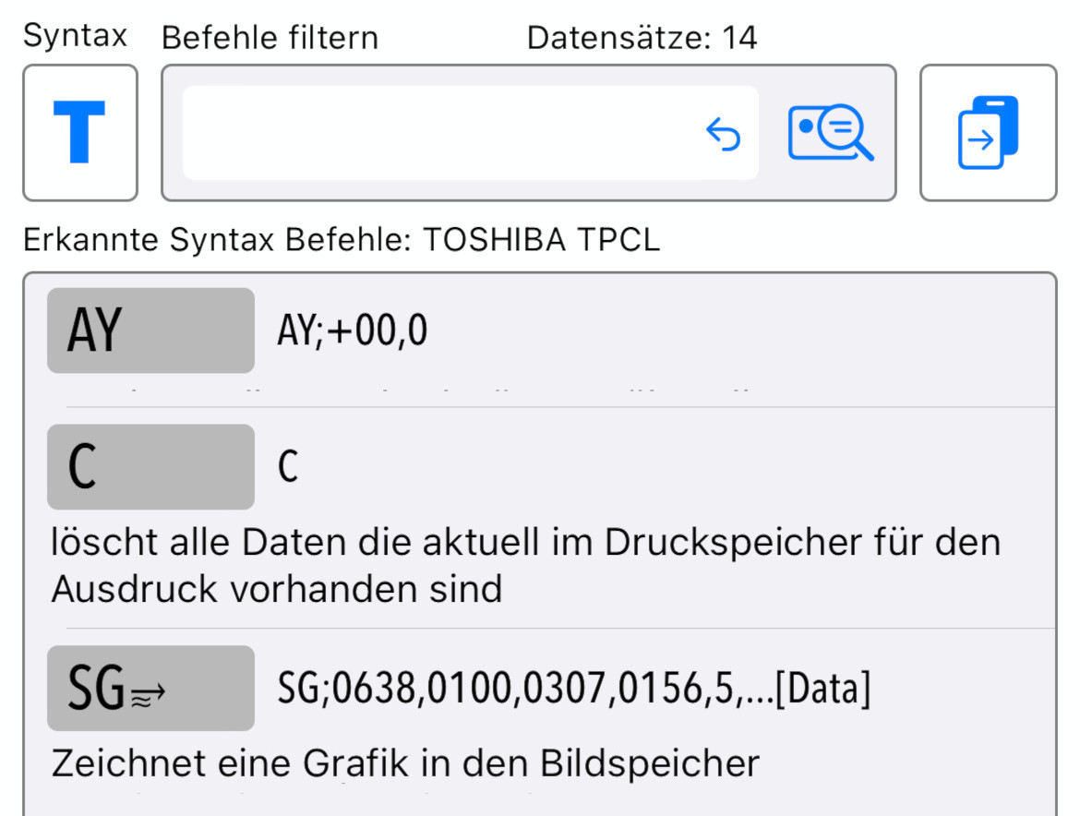Select the C command badge

coord(150,467)
